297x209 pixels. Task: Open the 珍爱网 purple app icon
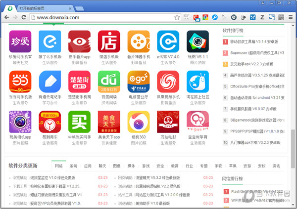coord(20,42)
